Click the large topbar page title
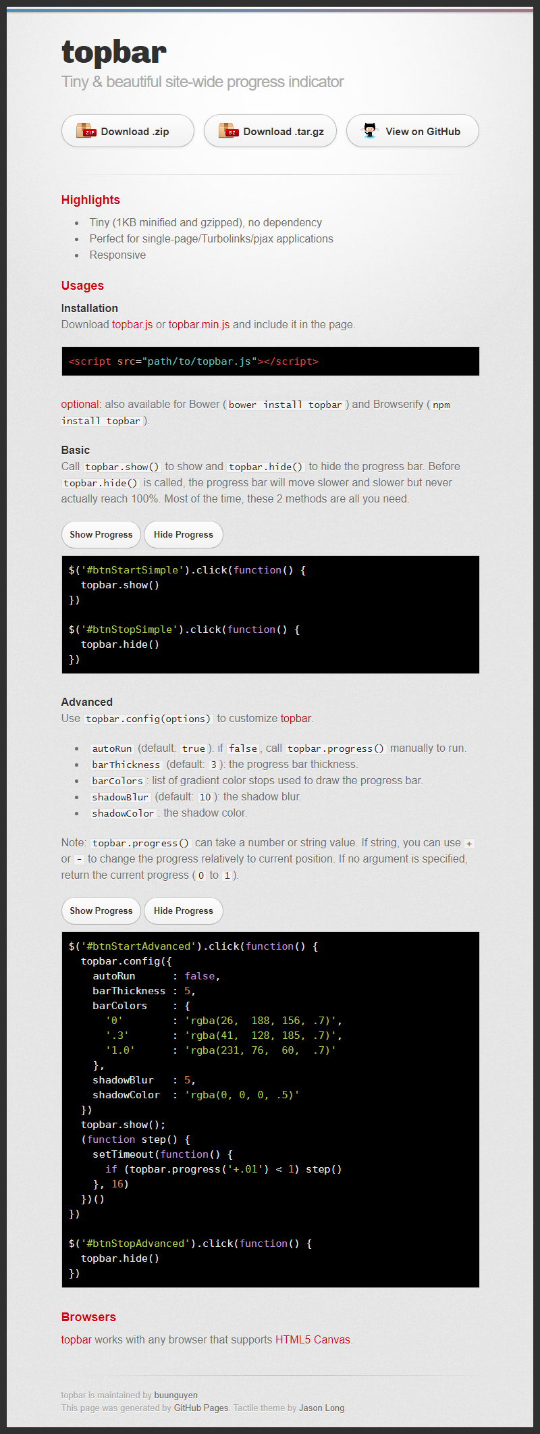540x1434 pixels. coord(114,52)
